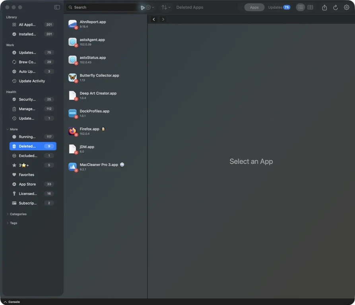Click the Deleted trash icon
The width and height of the screenshot is (355, 305).
(14, 146)
